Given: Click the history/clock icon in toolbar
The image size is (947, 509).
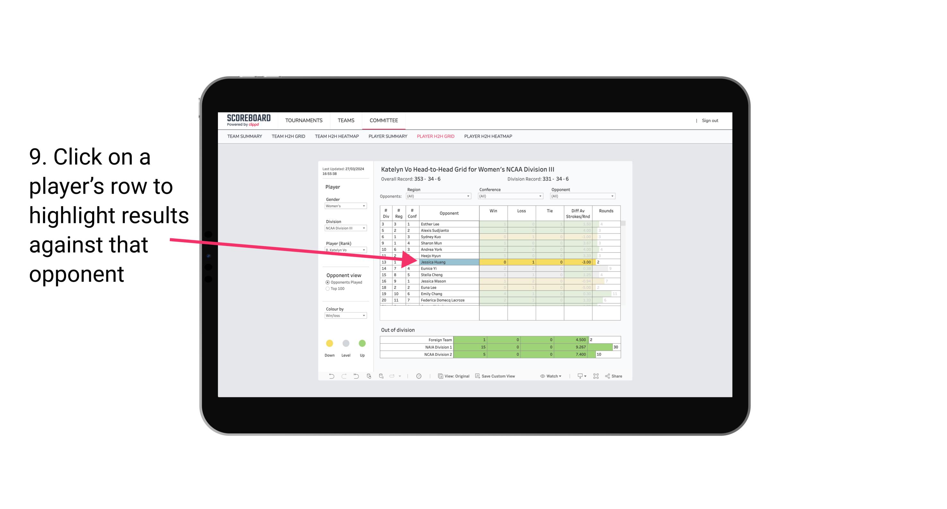Looking at the screenshot, I should point(419,377).
